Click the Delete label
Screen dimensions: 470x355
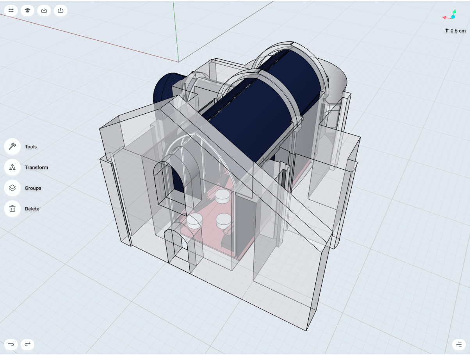pyautogui.click(x=32, y=209)
